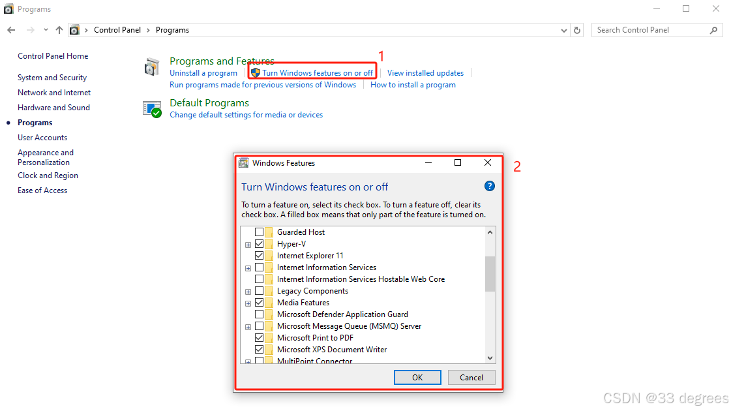Click features list scroll up arrow
Viewport: 731px width, 411px height.
point(490,232)
